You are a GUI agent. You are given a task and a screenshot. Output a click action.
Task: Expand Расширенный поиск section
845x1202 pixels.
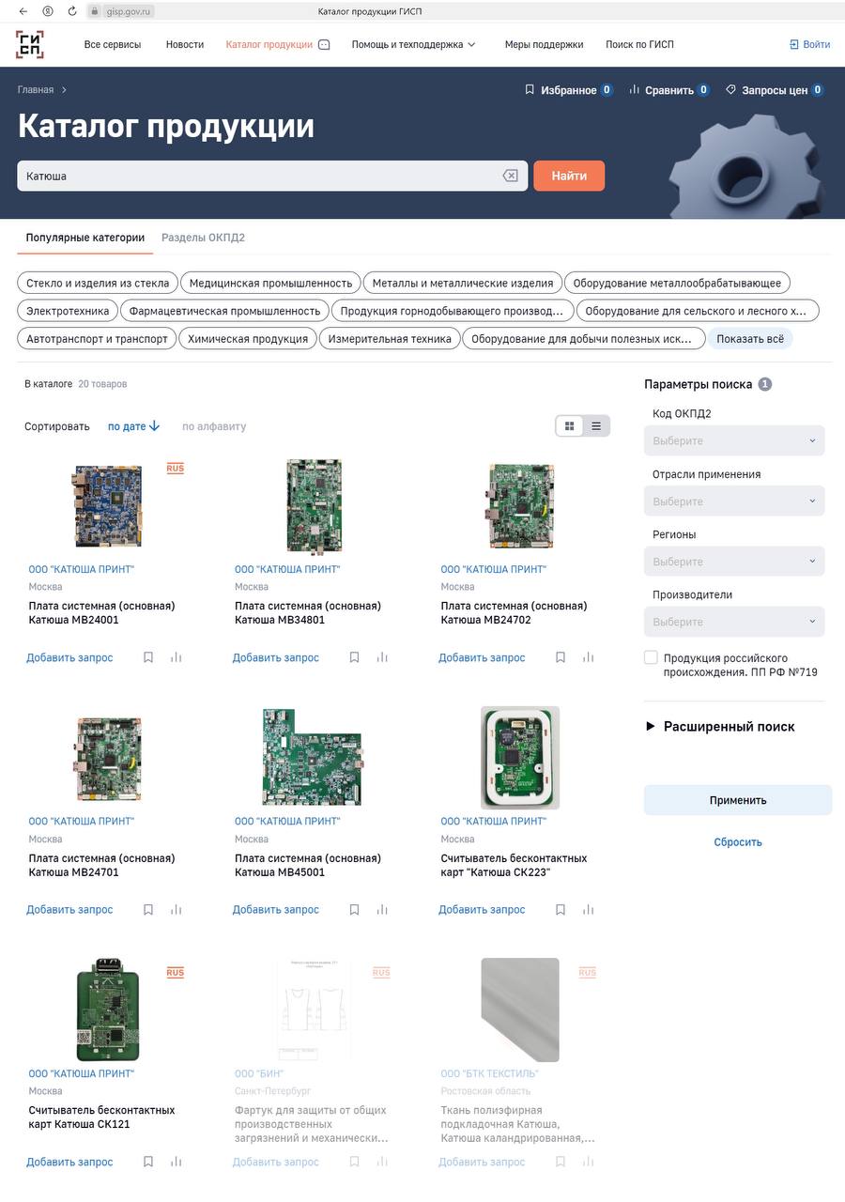(x=720, y=726)
